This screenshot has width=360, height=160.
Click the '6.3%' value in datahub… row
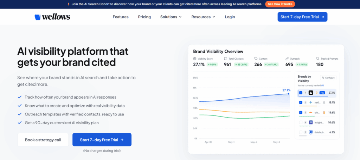333,132
